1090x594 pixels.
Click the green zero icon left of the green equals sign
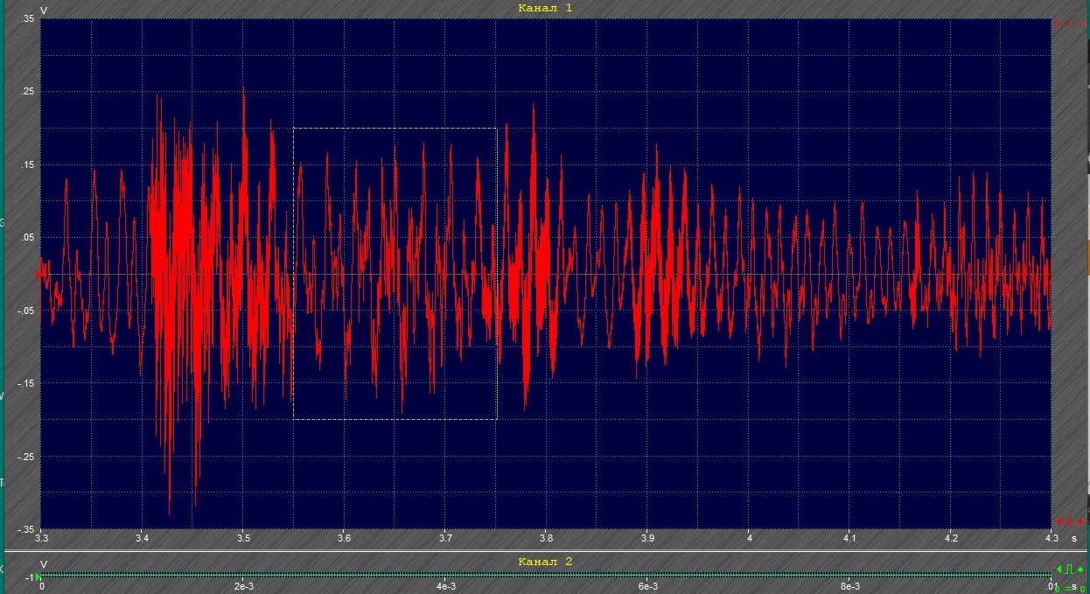(x=1057, y=589)
